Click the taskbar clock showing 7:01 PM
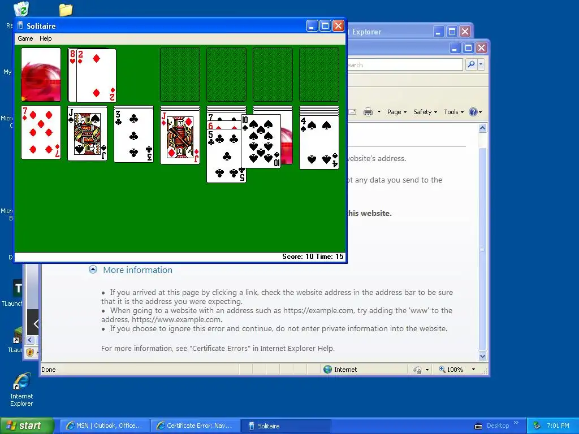The height and width of the screenshot is (434, 579). tap(558, 426)
